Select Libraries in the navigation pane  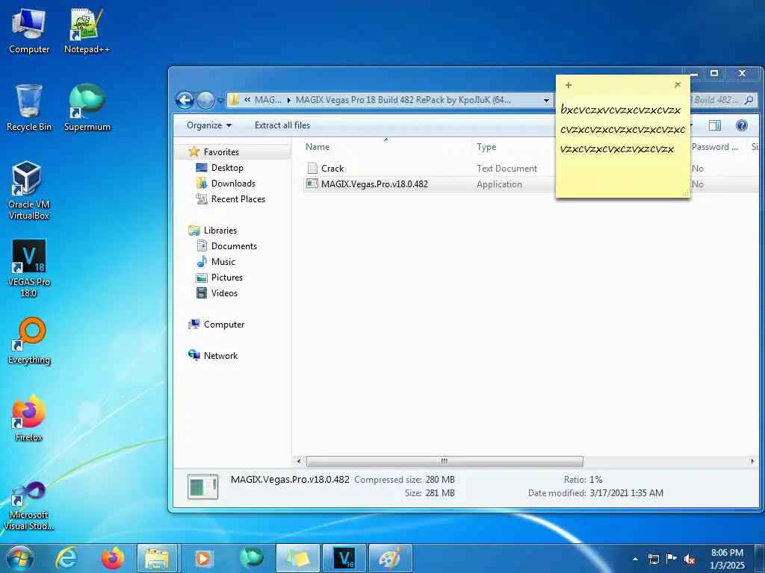[x=220, y=231]
